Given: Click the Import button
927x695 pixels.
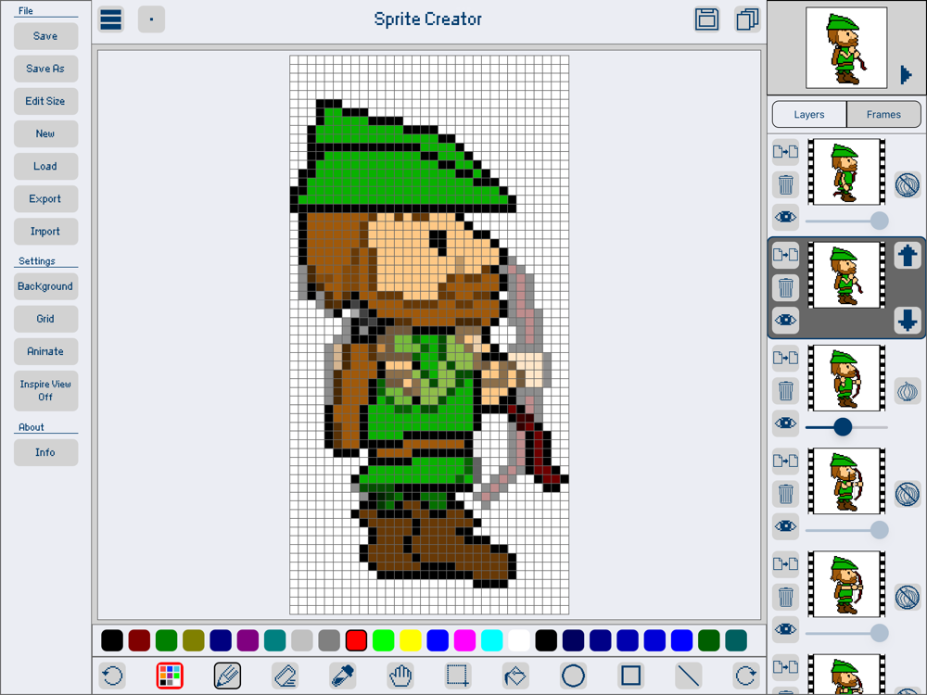Looking at the screenshot, I should pyautogui.click(x=45, y=231).
